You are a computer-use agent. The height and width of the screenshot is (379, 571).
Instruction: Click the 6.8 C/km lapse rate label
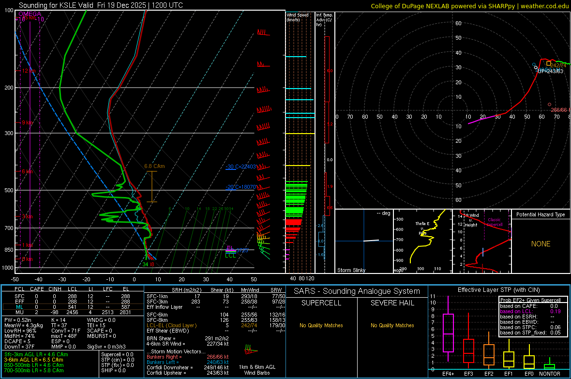click(x=154, y=166)
